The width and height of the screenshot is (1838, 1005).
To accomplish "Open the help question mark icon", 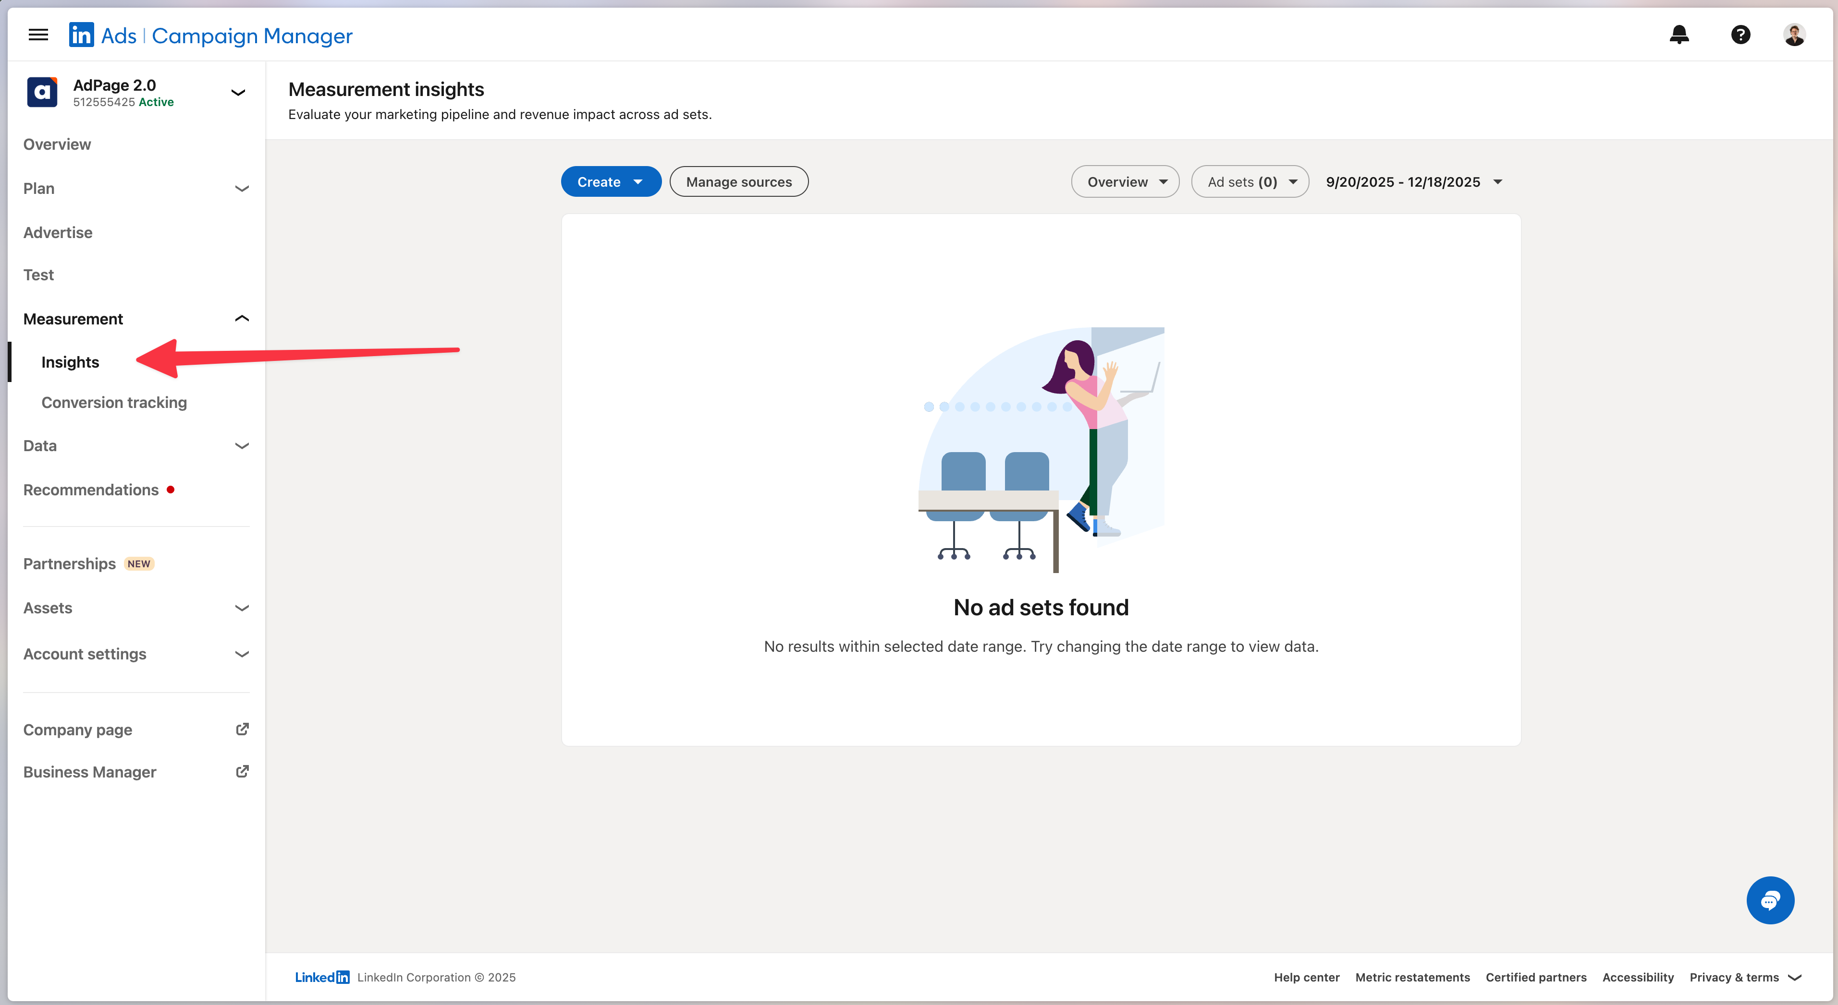I will click(x=1740, y=35).
